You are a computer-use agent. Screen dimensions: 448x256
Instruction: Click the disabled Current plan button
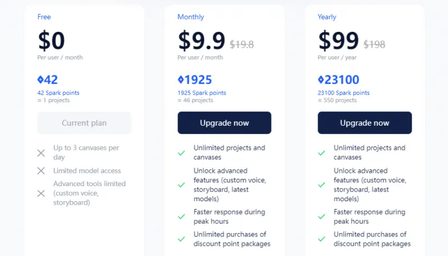coord(84,123)
